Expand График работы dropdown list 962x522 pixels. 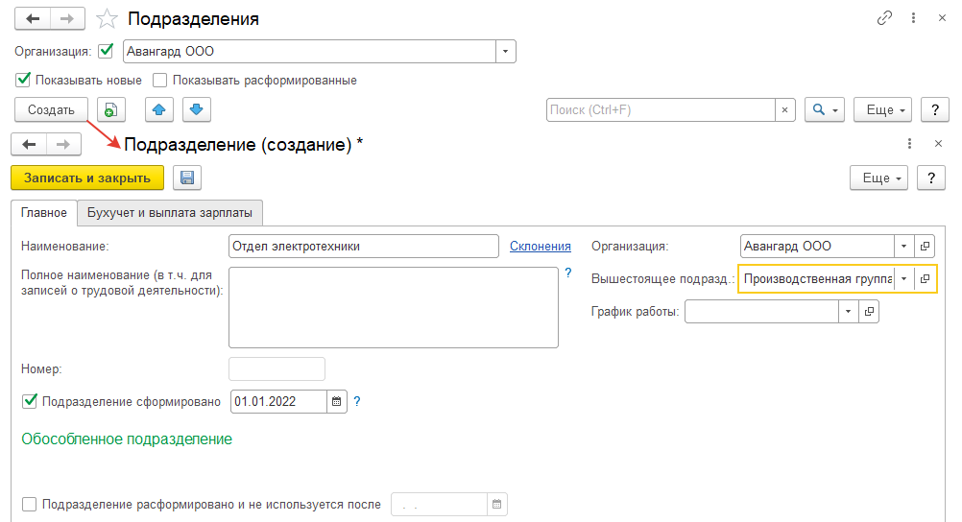pyautogui.click(x=847, y=312)
